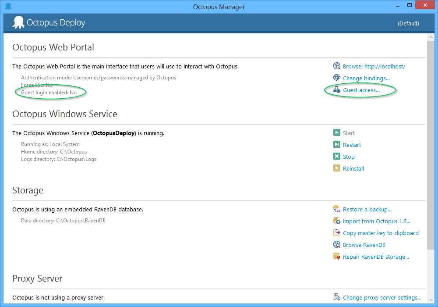Image resolution: width=438 pixels, height=307 pixels.
Task: Click the Repair RavenDB storage icon
Action: 336,257
